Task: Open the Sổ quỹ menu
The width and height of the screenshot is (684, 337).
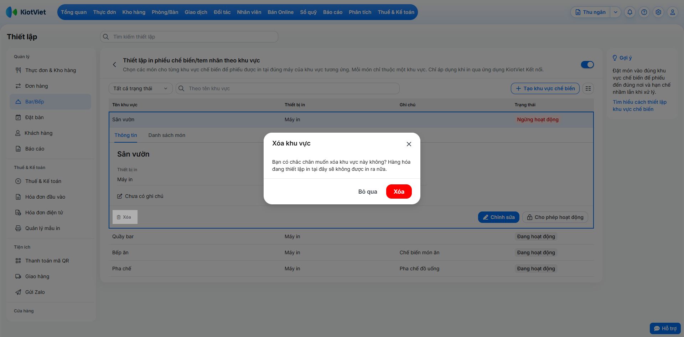Action: pos(308,12)
